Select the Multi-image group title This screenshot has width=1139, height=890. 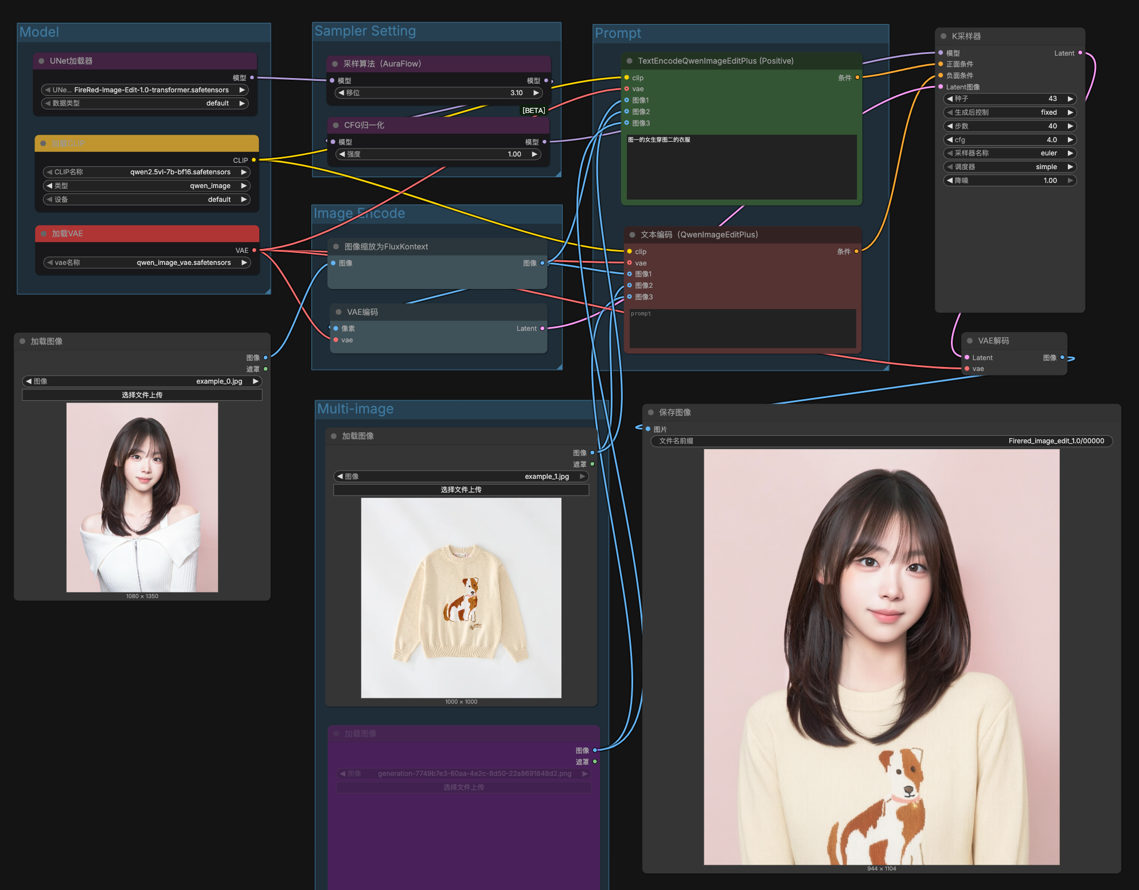tap(355, 409)
